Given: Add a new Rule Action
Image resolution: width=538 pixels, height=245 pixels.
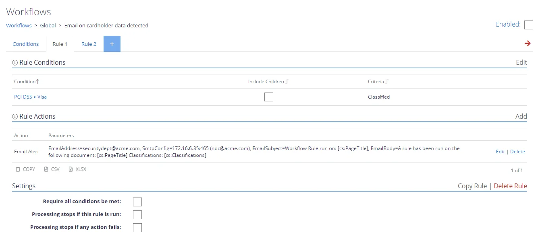Looking at the screenshot, I should click(x=521, y=116).
